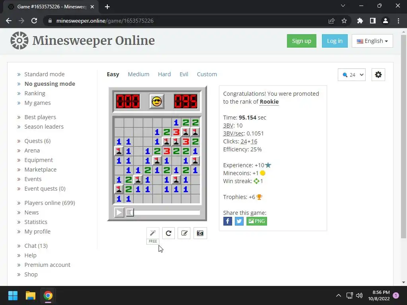
Task: Open Equipment page
Action: (x=39, y=160)
